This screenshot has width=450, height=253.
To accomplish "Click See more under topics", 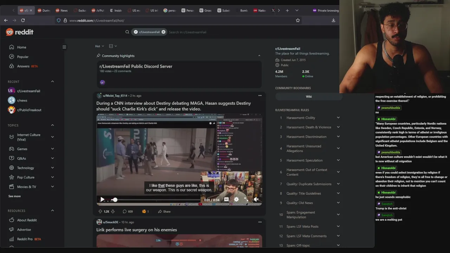I will (14, 196).
